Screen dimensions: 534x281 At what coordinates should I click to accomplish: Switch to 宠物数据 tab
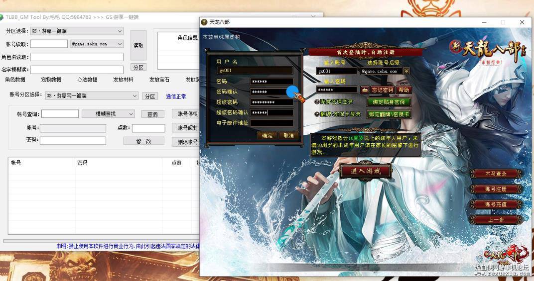51,80
